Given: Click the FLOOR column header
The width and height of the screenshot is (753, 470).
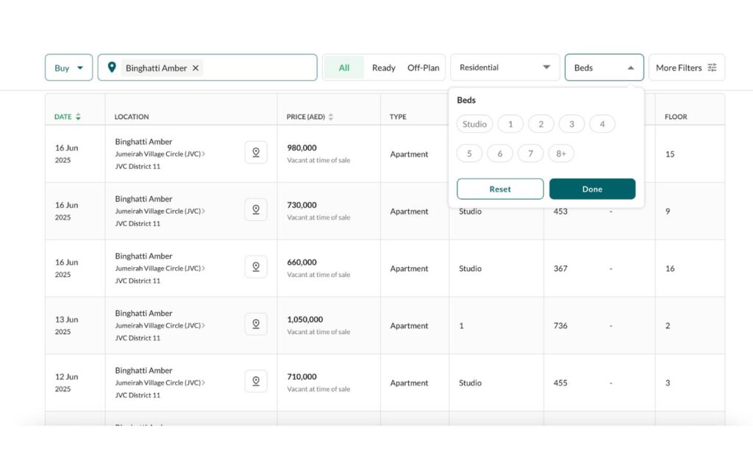Looking at the screenshot, I should click(676, 117).
